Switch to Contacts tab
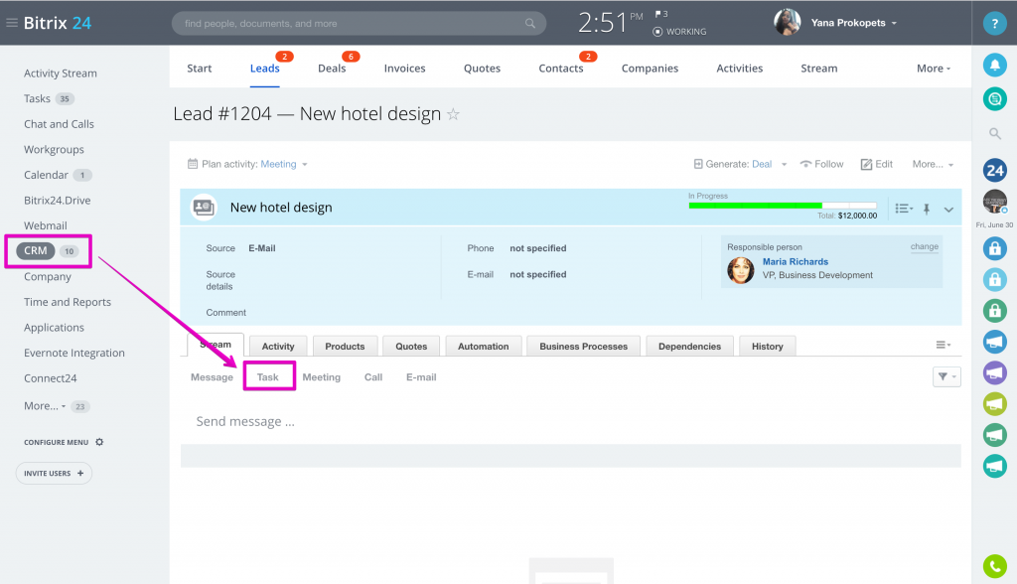The height and width of the screenshot is (584, 1017). click(560, 69)
